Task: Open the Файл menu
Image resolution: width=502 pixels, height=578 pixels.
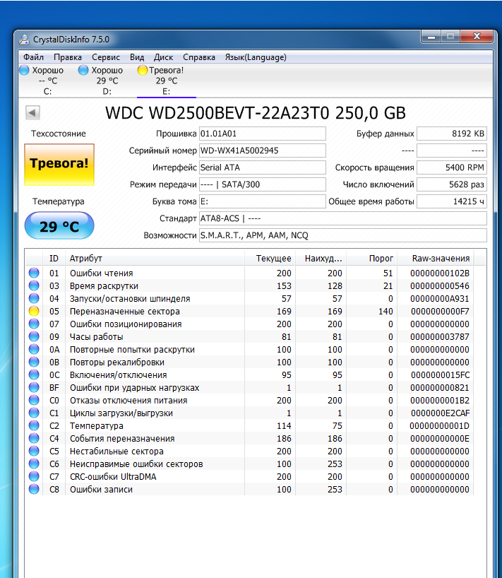Action: click(x=33, y=57)
